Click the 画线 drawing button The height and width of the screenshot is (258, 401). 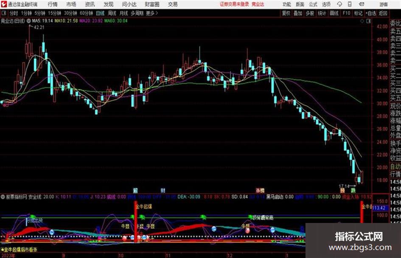pyautogui.click(x=334, y=13)
